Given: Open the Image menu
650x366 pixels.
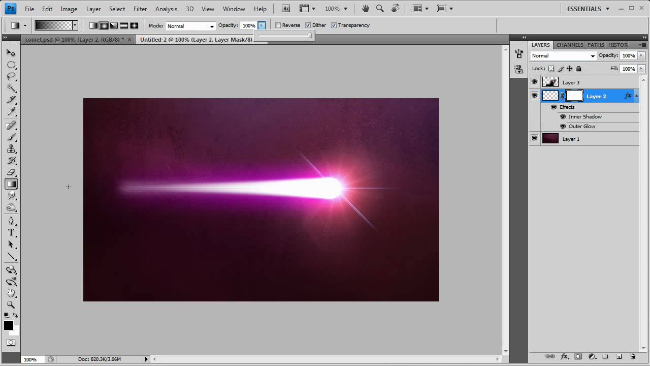Looking at the screenshot, I should tap(69, 9).
